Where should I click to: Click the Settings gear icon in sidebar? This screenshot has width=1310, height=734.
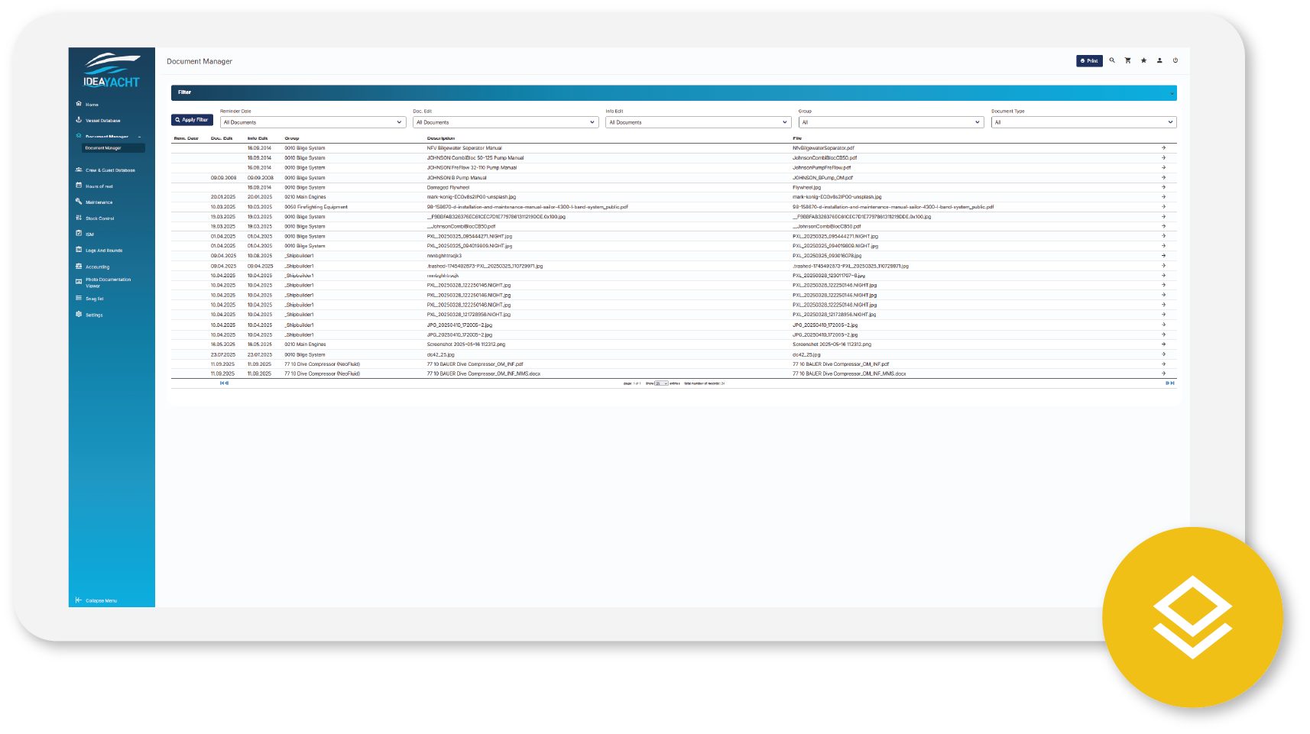click(x=79, y=314)
